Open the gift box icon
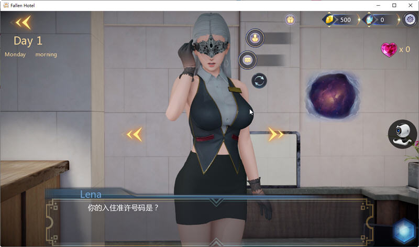 290,19
